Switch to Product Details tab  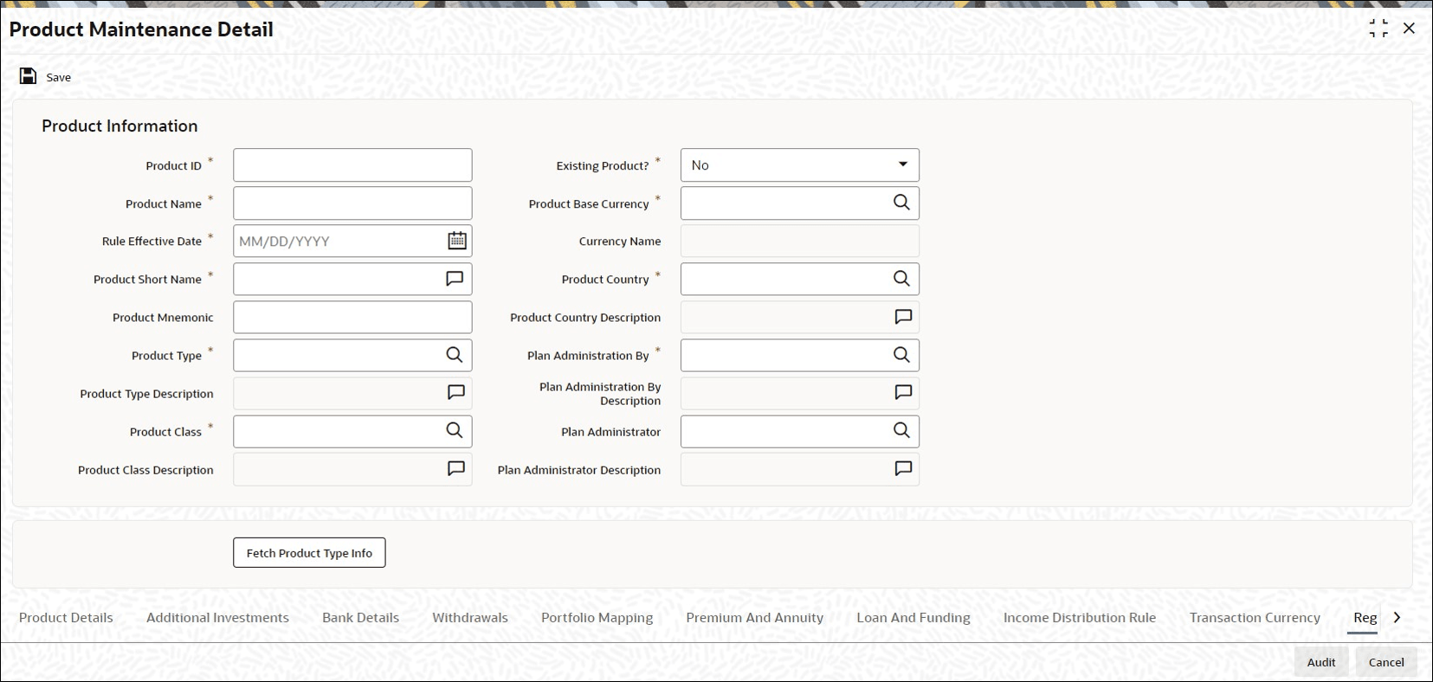[x=66, y=617]
